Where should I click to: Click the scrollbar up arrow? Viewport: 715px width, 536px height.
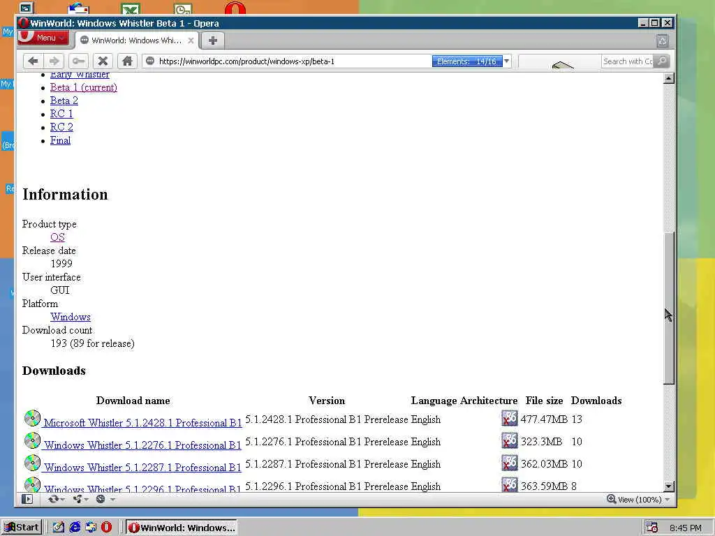[668, 78]
